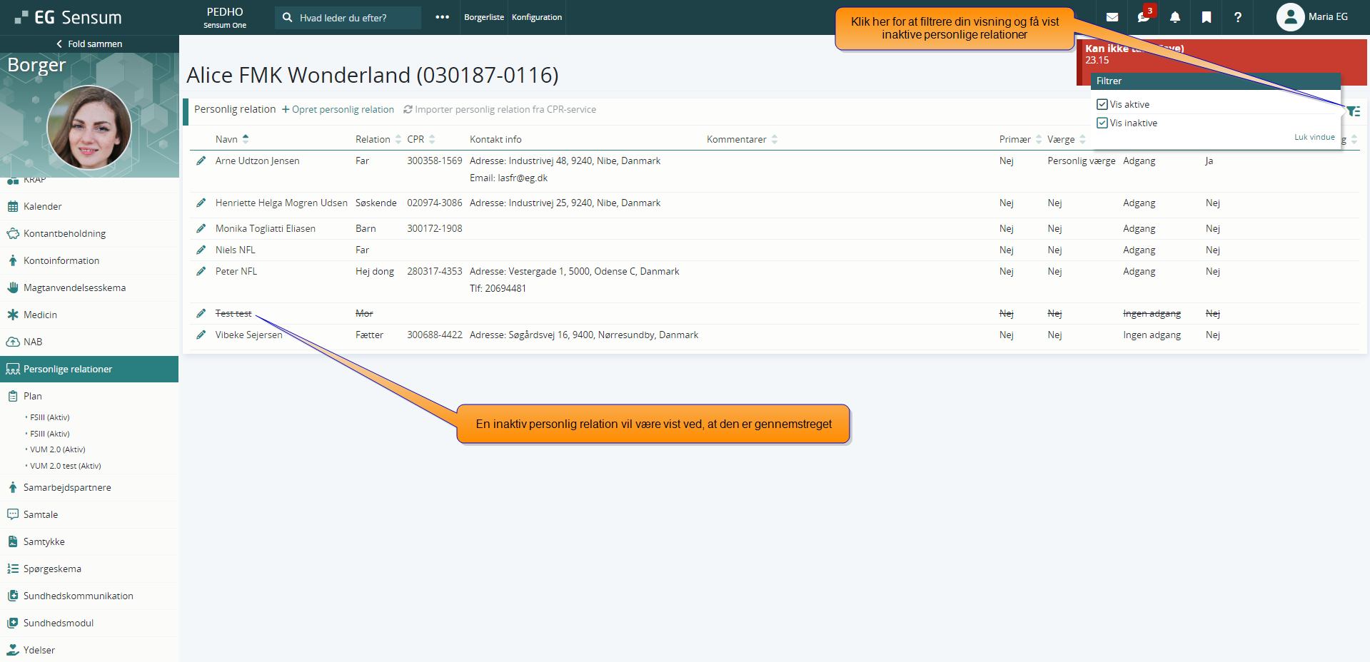Click edit pencil for Arne Udtzon Jensen
This screenshot has height=662, width=1370.
[201, 161]
